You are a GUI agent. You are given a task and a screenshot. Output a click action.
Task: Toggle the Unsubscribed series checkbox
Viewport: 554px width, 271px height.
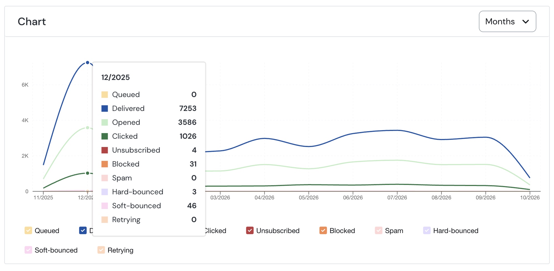tap(250, 231)
